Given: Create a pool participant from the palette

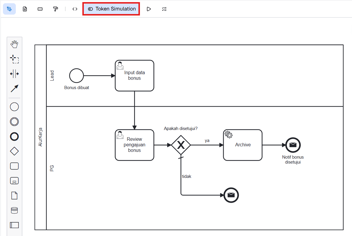Looking at the screenshot, I should click(14, 225).
